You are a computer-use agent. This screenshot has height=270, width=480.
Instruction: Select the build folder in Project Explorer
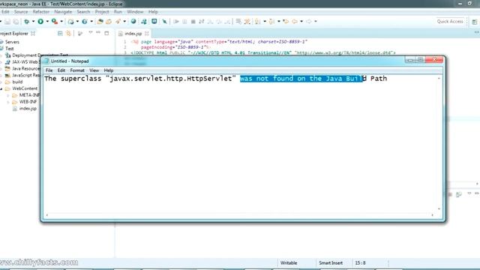click(17, 82)
